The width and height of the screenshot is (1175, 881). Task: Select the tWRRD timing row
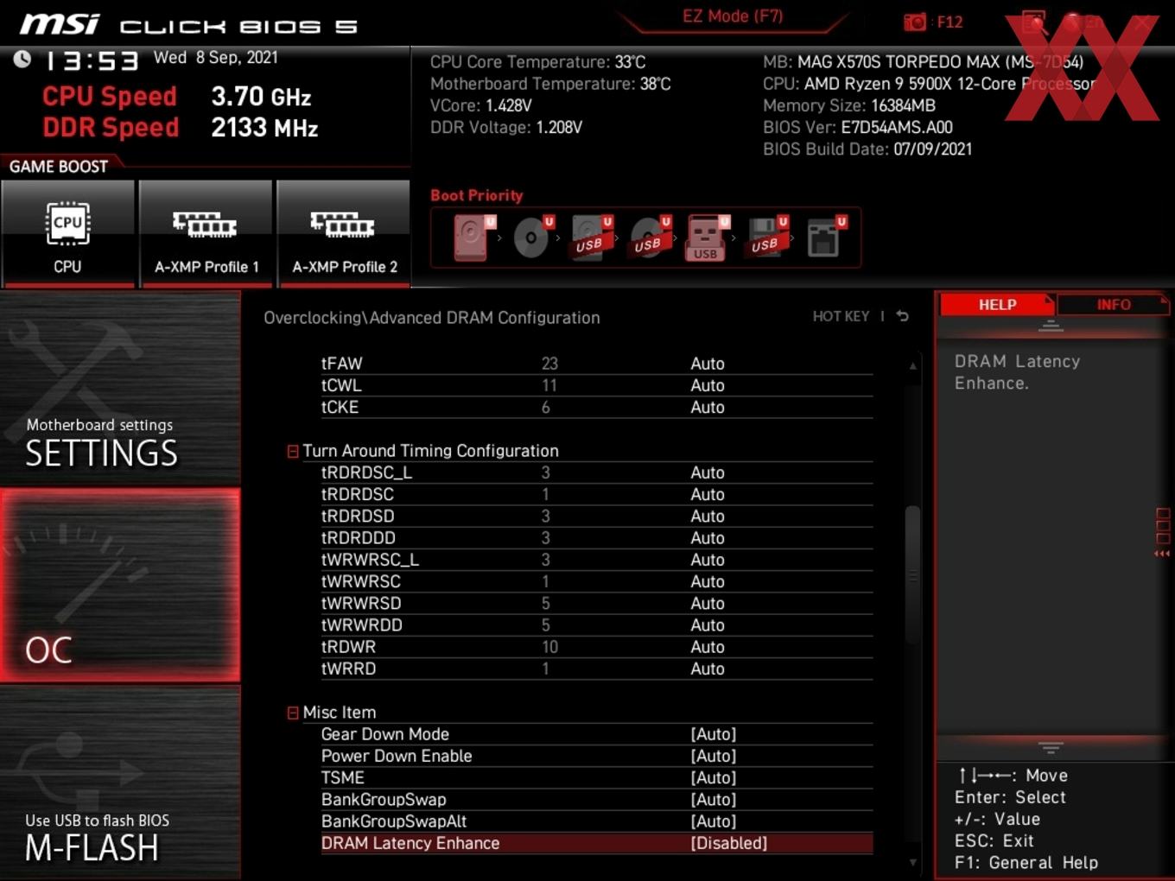(x=596, y=669)
